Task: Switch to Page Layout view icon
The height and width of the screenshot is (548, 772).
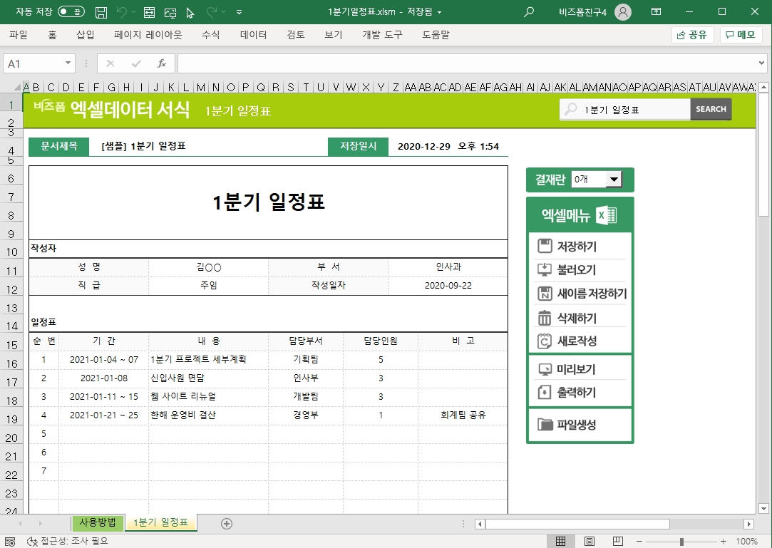Action: [590, 542]
